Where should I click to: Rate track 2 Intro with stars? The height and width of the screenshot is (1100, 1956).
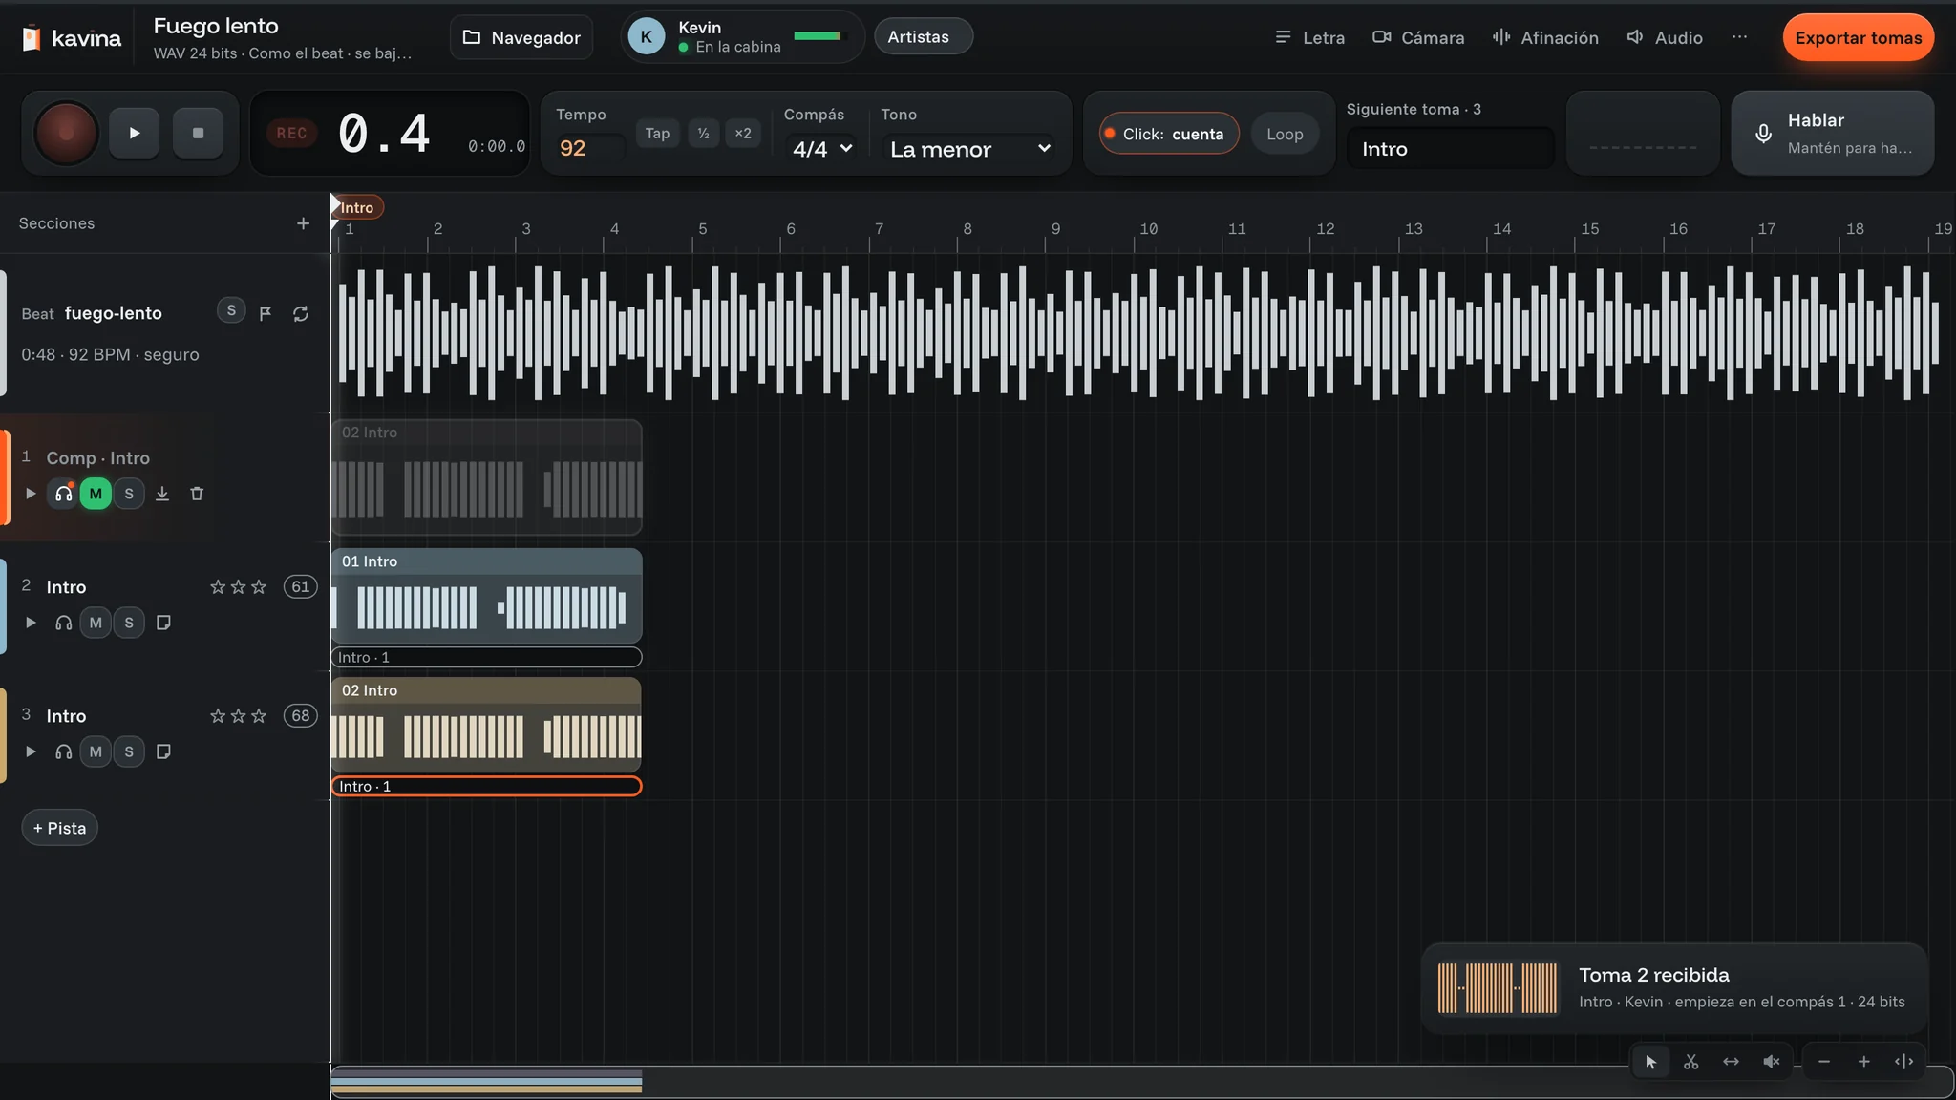pyautogui.click(x=238, y=586)
